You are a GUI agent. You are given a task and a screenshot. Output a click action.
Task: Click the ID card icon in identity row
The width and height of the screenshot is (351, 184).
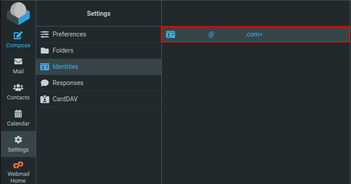[x=170, y=34]
